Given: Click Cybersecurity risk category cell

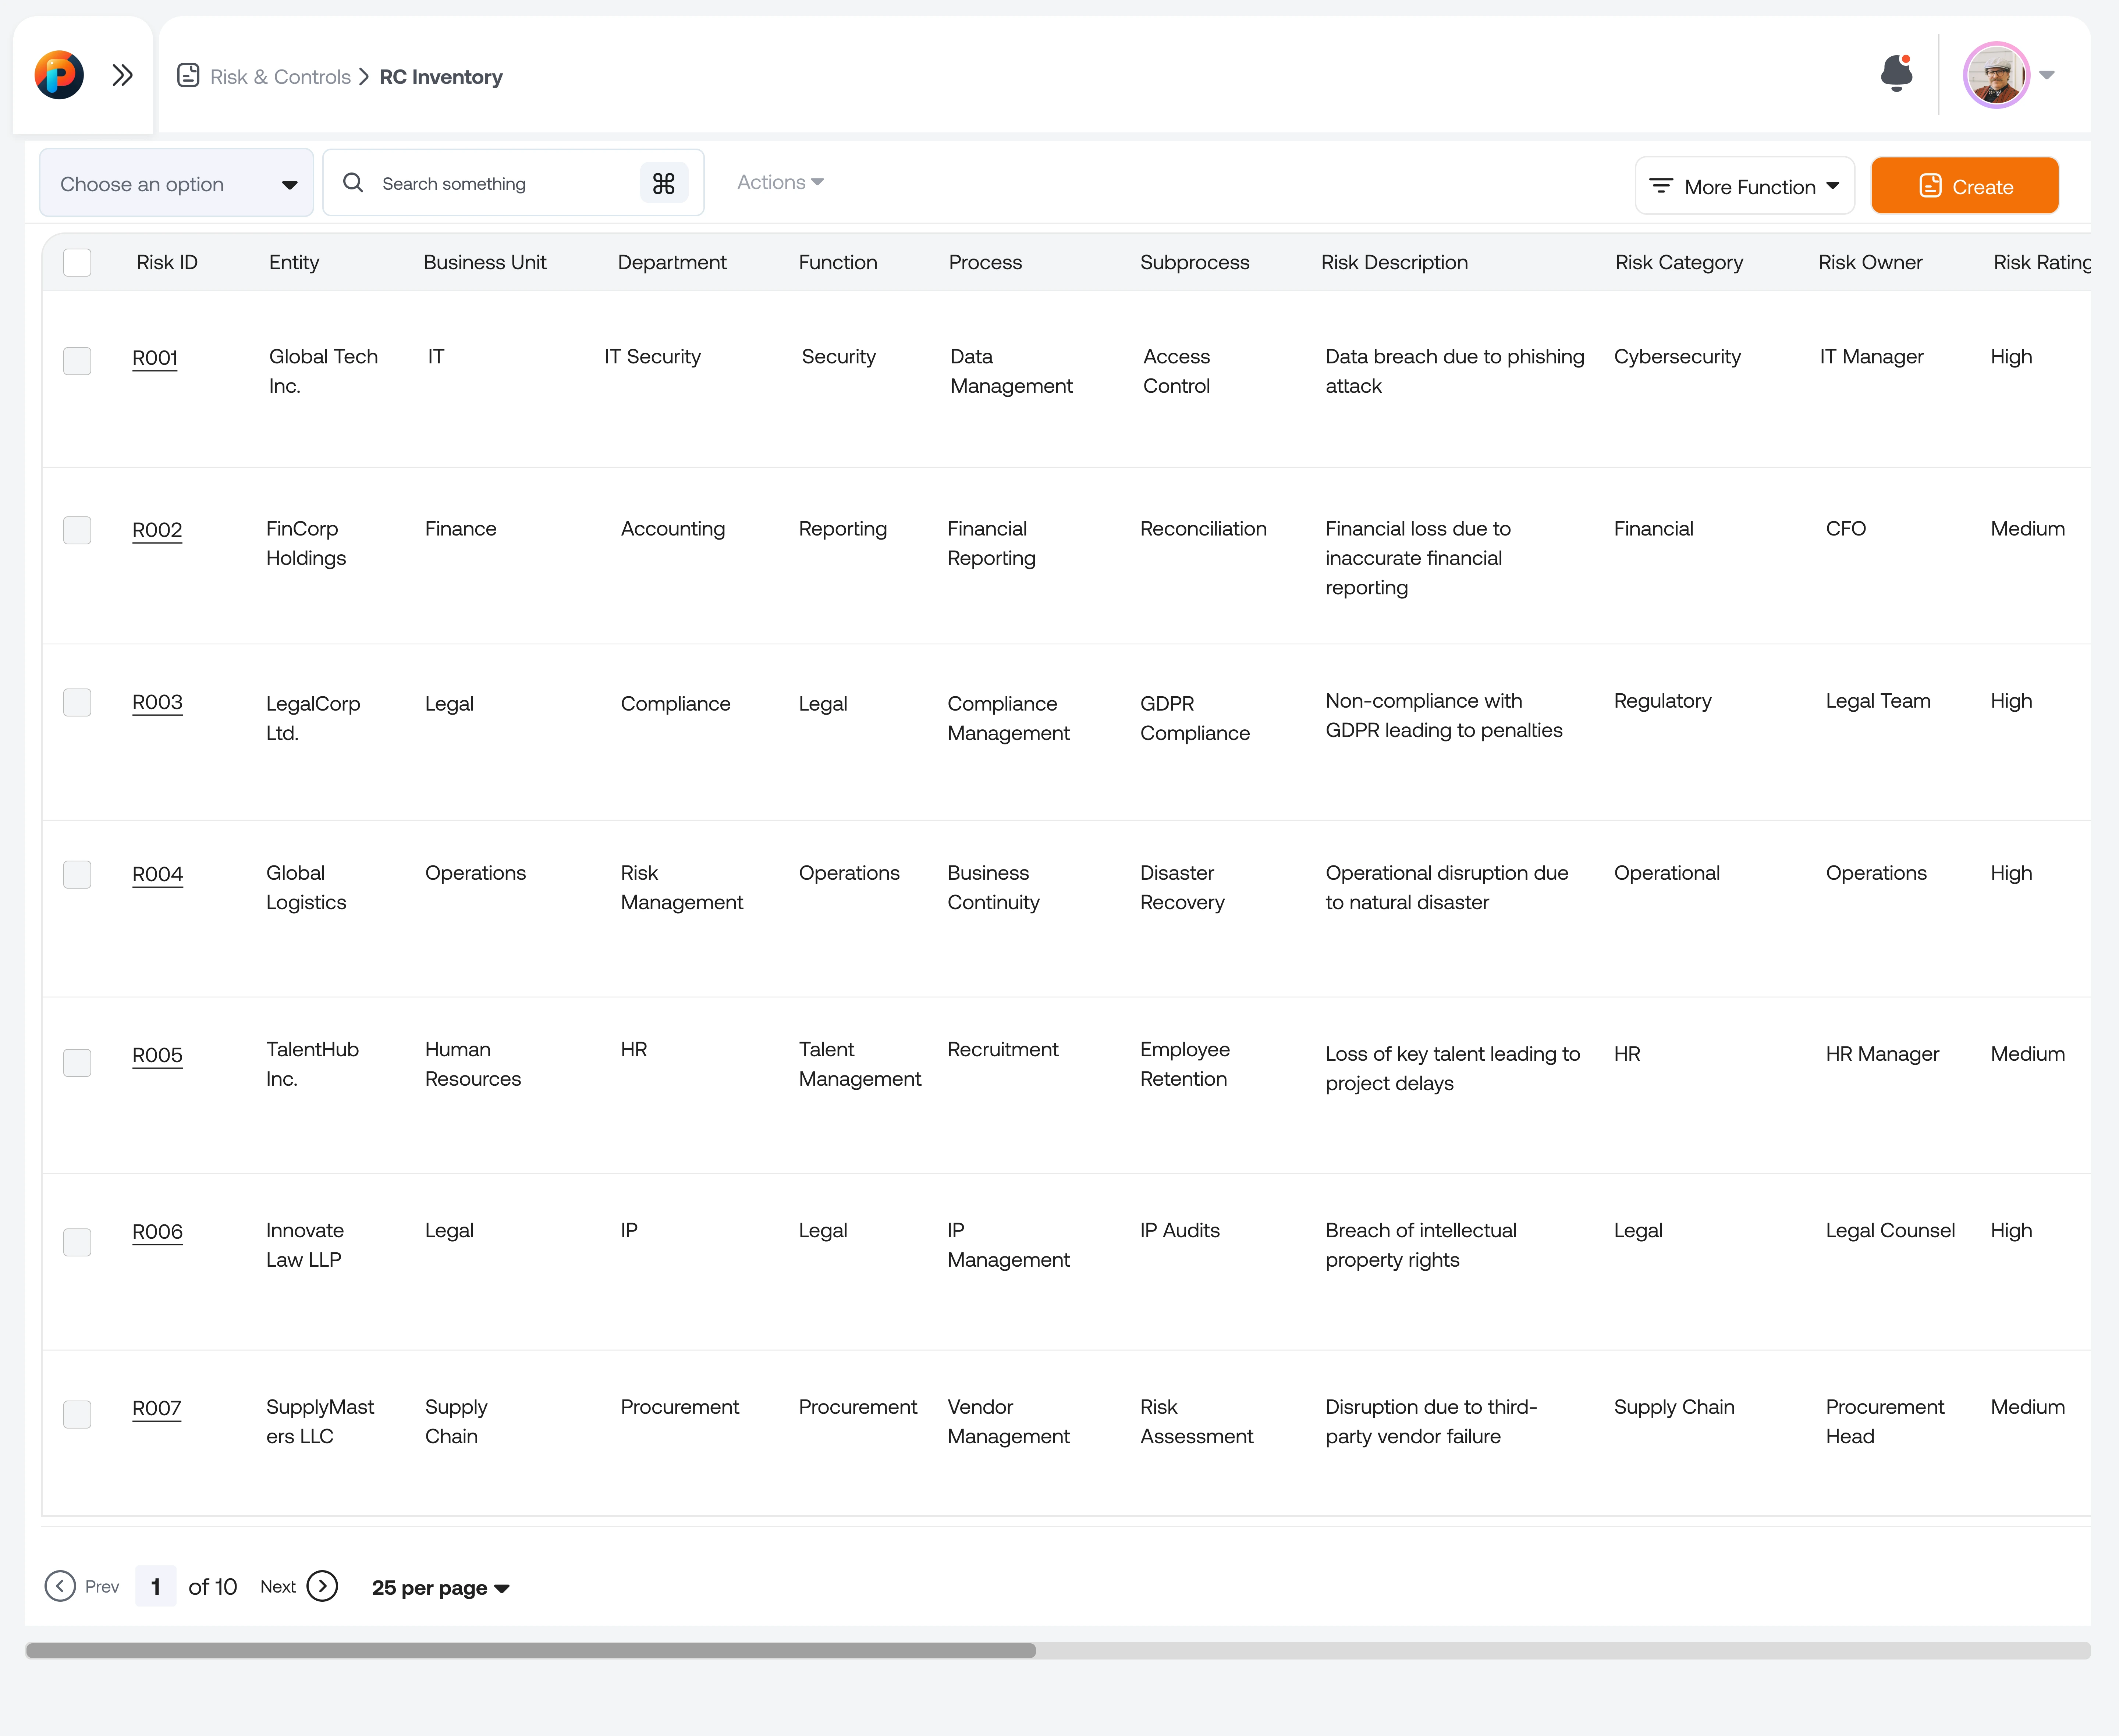Looking at the screenshot, I should [1677, 357].
